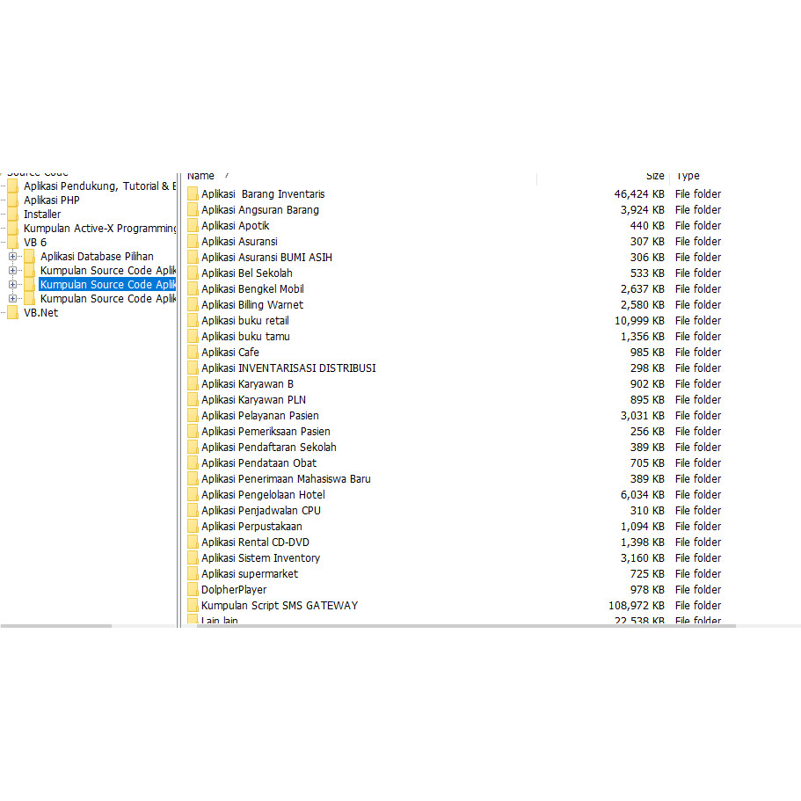
Task: Select the Aplikasi Penjadwalan CPU entry
Action: 261,510
